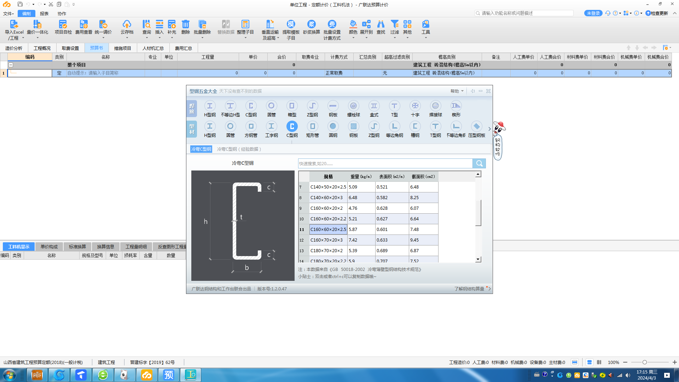
Task: Click the zoom slider handle
Action: (645, 362)
